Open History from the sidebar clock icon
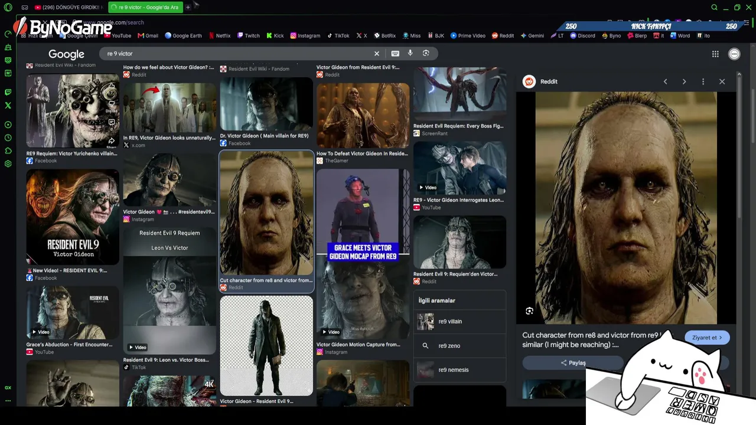The image size is (756, 425). [8, 138]
